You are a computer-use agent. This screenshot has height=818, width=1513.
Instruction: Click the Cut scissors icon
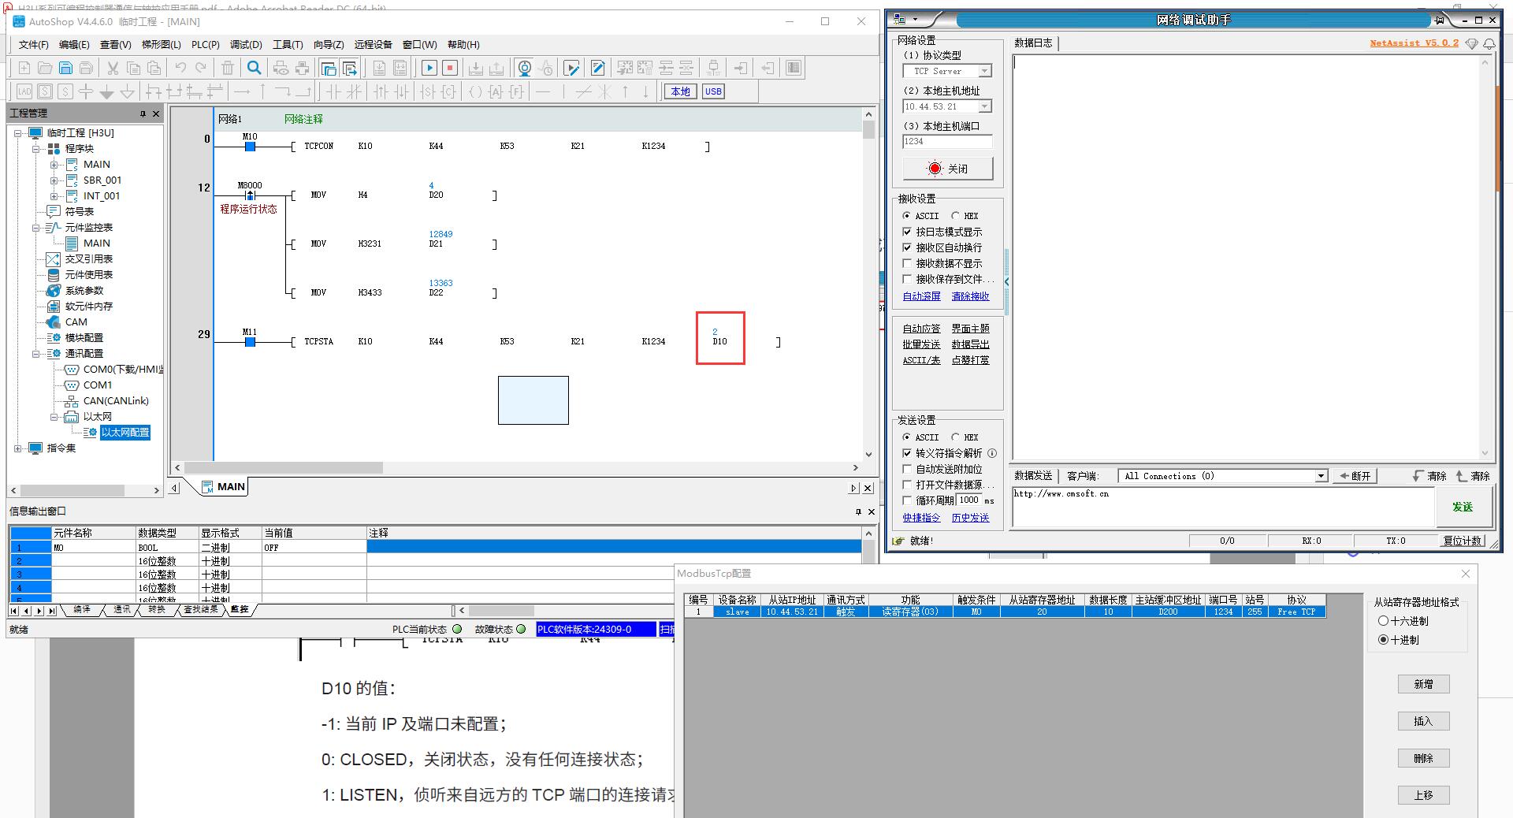[113, 69]
